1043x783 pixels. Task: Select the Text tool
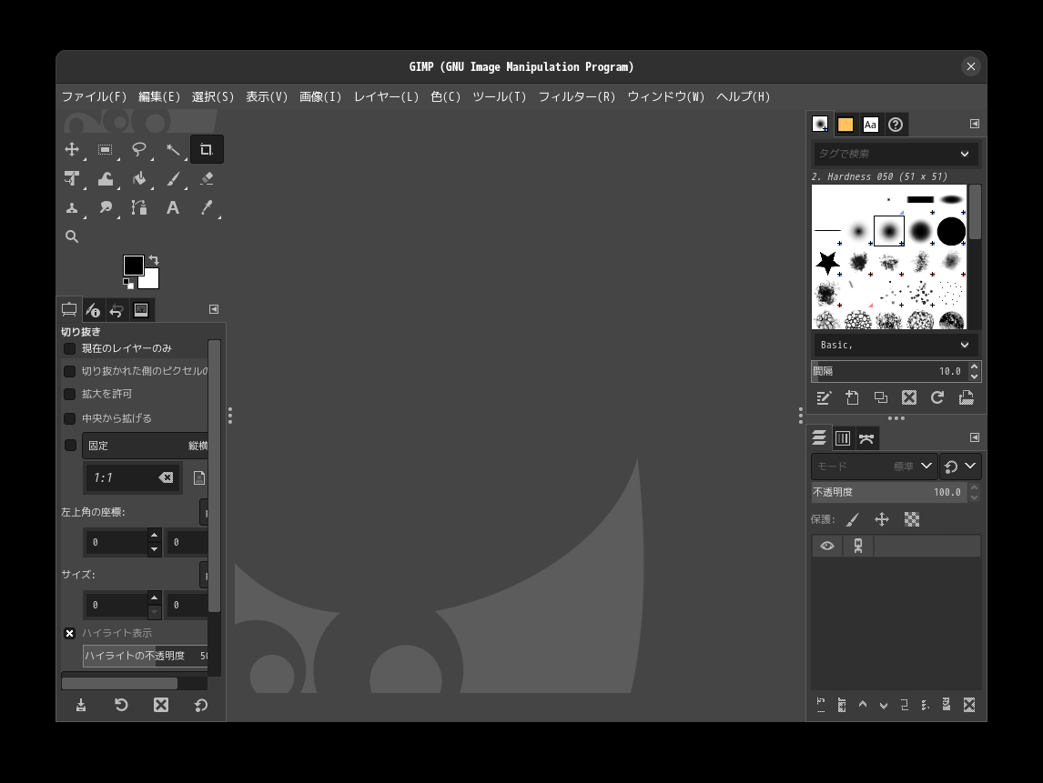coord(172,207)
